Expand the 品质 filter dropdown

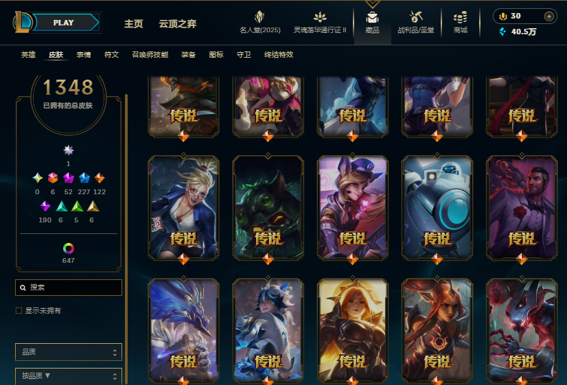tap(69, 352)
